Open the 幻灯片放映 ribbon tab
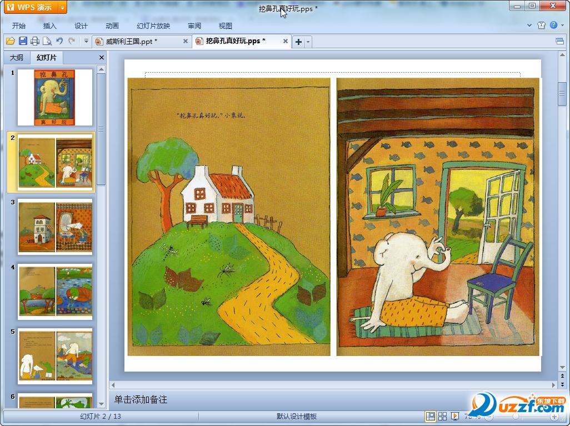This screenshot has height=426, width=570. click(x=153, y=26)
